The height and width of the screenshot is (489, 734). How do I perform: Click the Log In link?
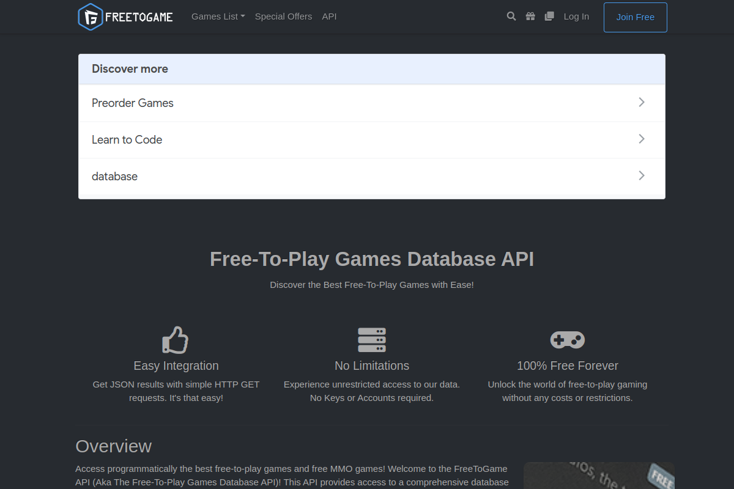pyautogui.click(x=576, y=17)
